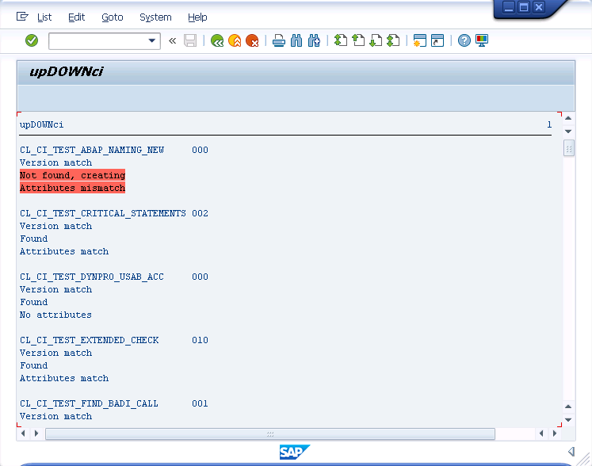Select CL_CI_TEST_CRITICAL_STATEMENTS line
This screenshot has height=466, width=592.
[103, 213]
